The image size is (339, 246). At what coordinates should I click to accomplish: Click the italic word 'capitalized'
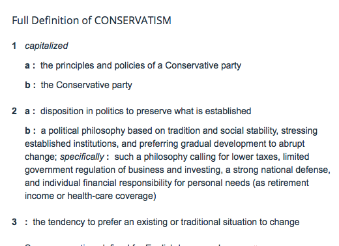click(46, 46)
